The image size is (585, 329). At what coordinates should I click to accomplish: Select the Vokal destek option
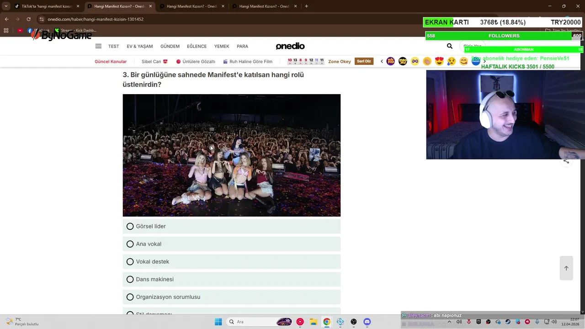point(232,261)
